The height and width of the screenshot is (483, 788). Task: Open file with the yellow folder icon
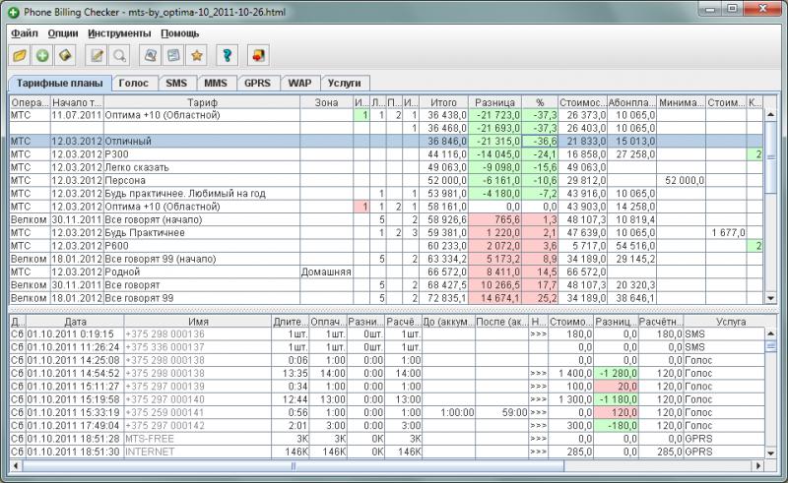[x=20, y=55]
